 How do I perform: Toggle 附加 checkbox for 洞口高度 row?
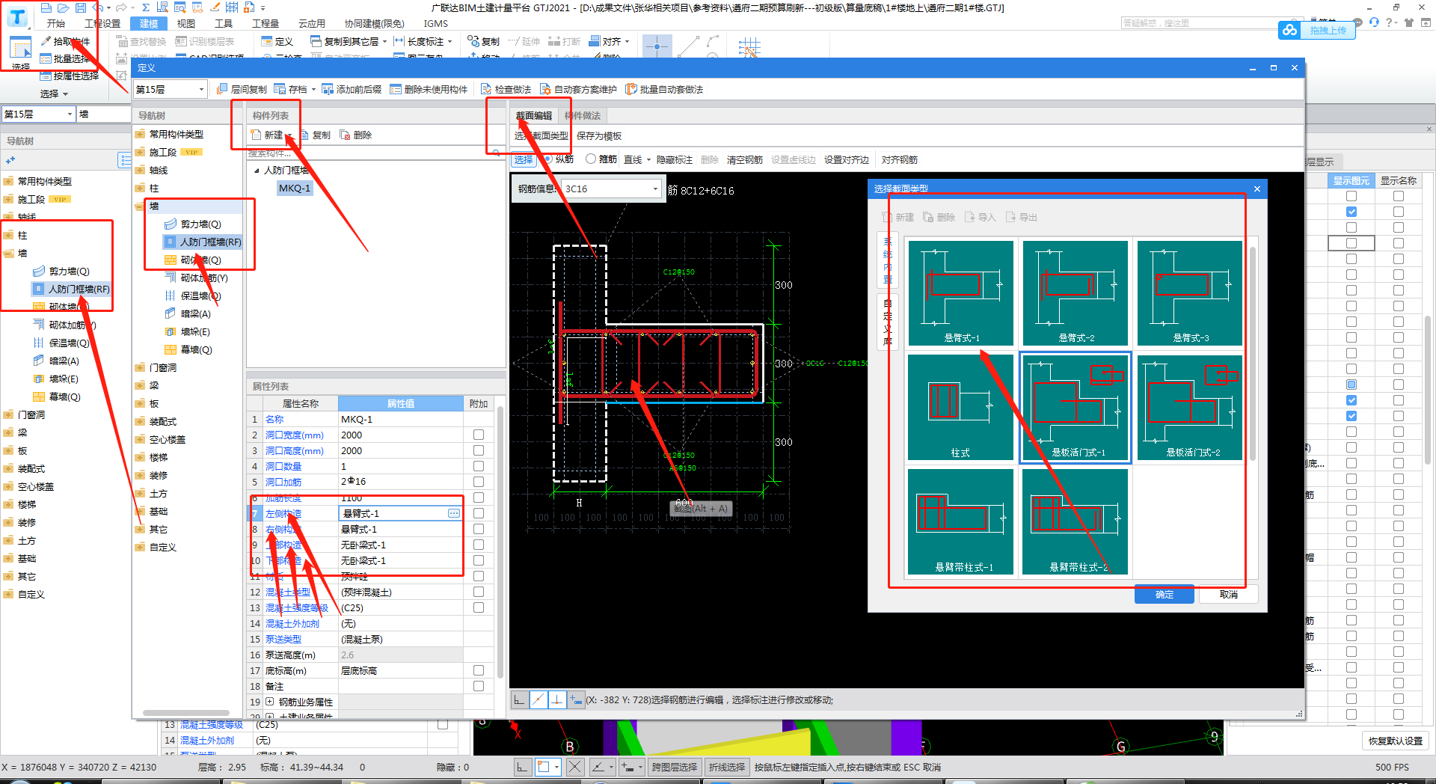point(479,450)
